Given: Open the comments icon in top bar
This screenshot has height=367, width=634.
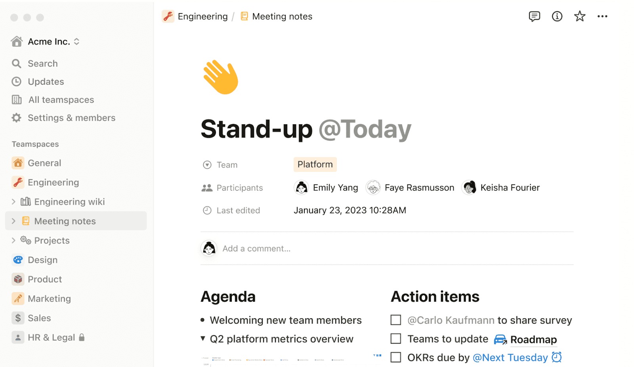Looking at the screenshot, I should [534, 16].
